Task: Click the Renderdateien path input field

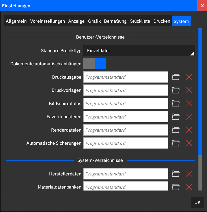Action: [126, 130]
